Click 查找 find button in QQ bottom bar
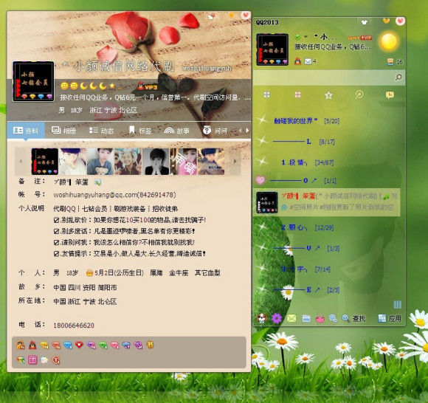428x403 pixels. click(x=353, y=318)
